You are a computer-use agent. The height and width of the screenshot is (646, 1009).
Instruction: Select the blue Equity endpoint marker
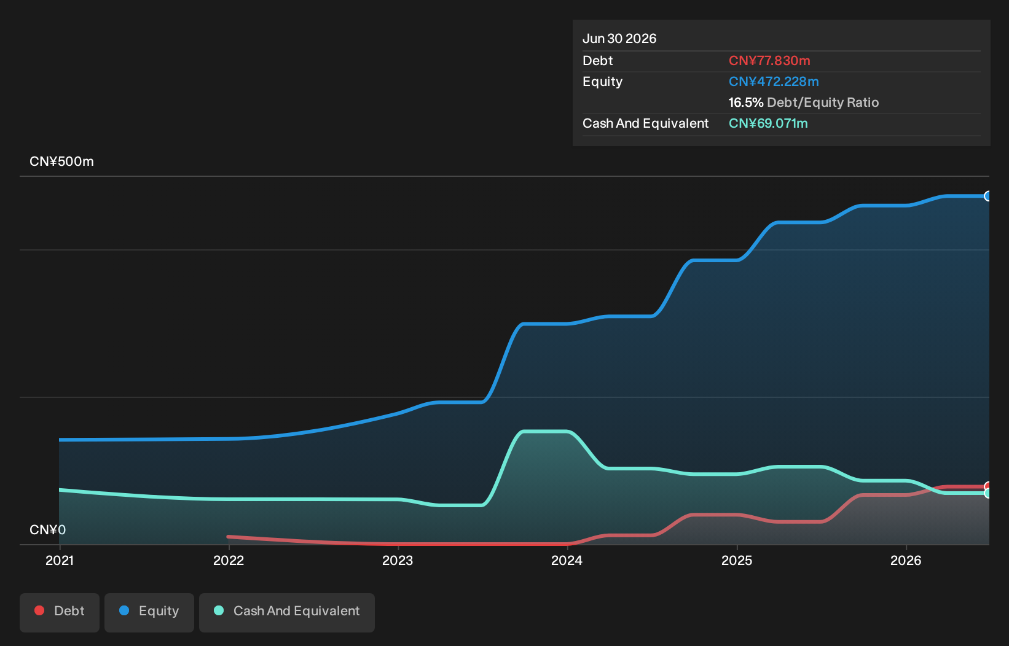click(988, 197)
